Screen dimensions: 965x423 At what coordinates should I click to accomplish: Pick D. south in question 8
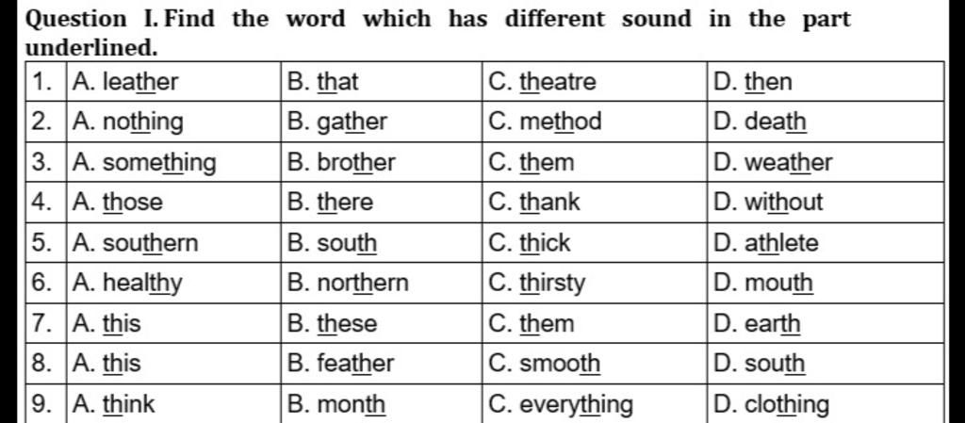[x=759, y=364]
